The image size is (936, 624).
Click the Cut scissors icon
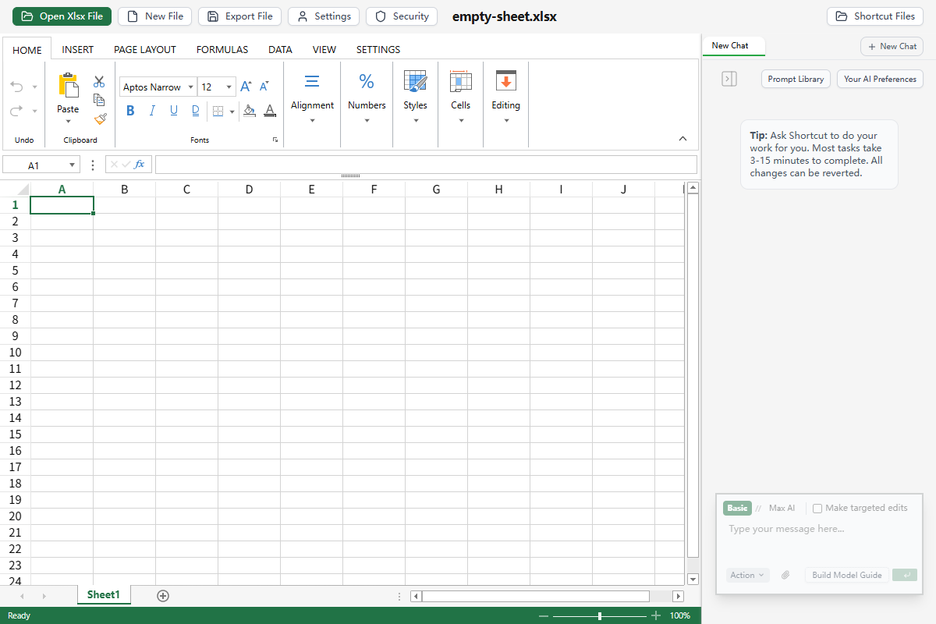coord(99,82)
